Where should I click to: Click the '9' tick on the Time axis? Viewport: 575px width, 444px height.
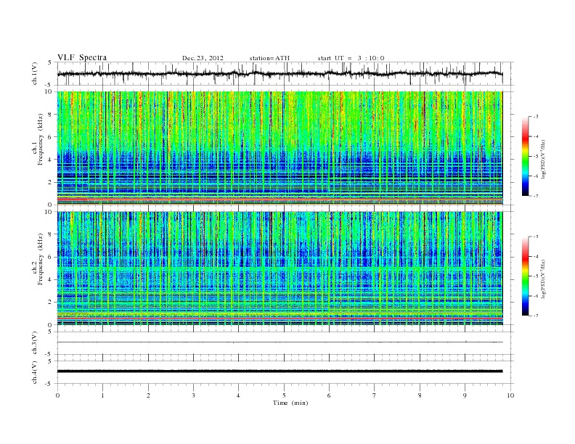465,395
